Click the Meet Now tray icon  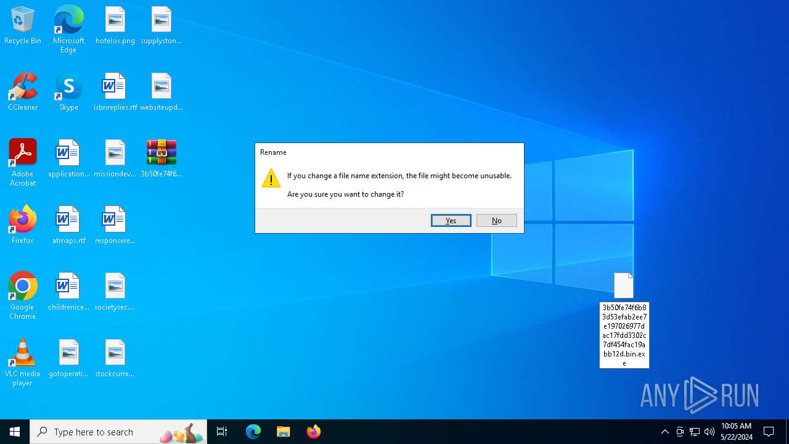click(x=680, y=432)
